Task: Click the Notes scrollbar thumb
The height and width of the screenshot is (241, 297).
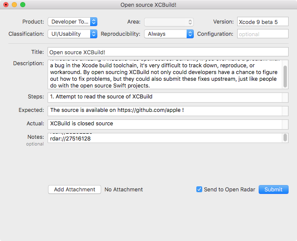Action: click(x=285, y=138)
